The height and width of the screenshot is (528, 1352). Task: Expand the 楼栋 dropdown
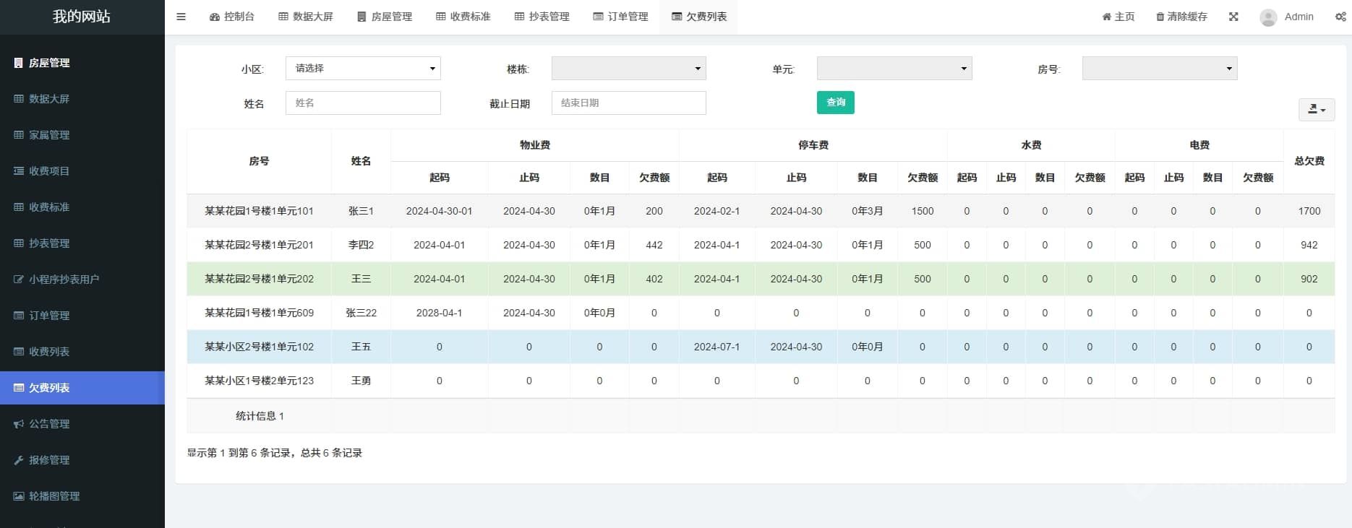(628, 69)
